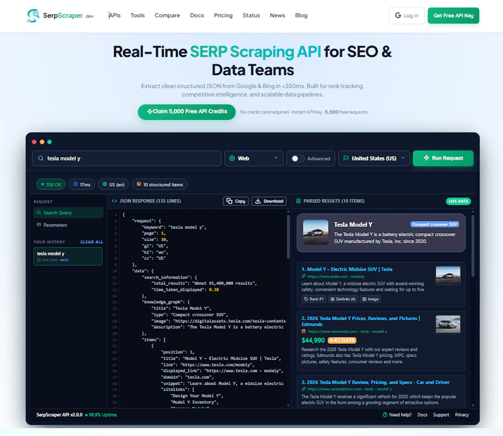Click the grid icon beside PARSED RESULTS
The width and height of the screenshot is (503, 436).
click(x=298, y=201)
